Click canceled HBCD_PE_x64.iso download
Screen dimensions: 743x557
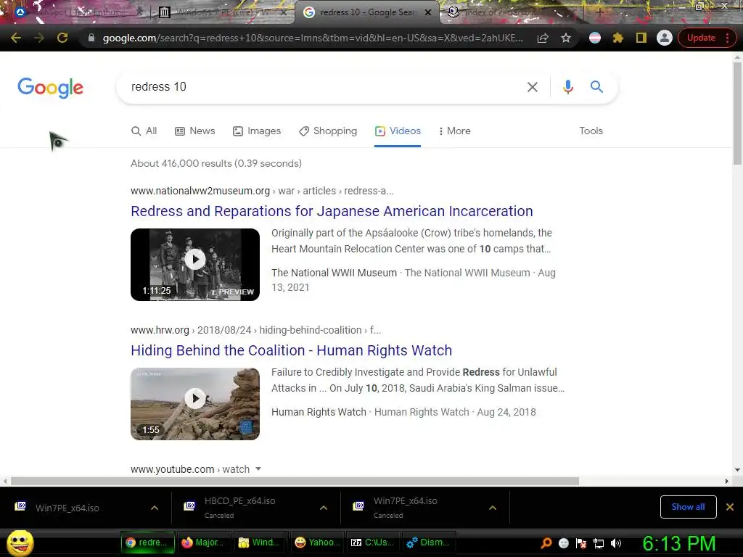click(x=239, y=507)
